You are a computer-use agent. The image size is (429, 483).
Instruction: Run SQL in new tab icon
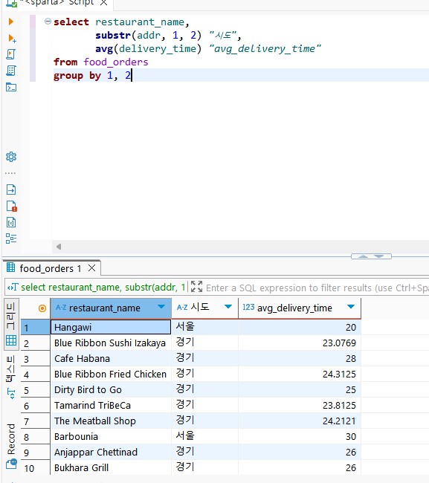pos(12,38)
